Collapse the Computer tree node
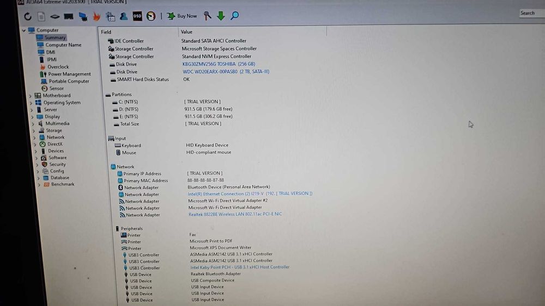Image resolution: width=545 pixels, height=306 pixels. point(24,30)
